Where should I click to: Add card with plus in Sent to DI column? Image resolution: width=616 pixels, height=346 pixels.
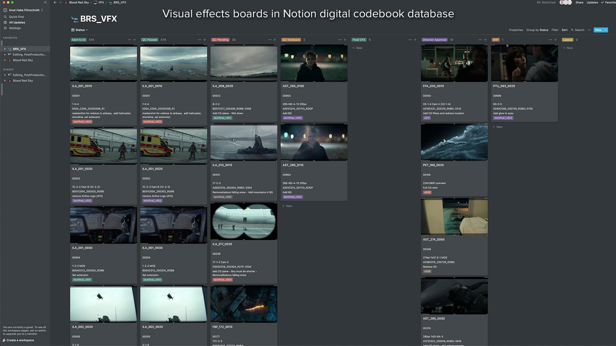click(x=134, y=40)
